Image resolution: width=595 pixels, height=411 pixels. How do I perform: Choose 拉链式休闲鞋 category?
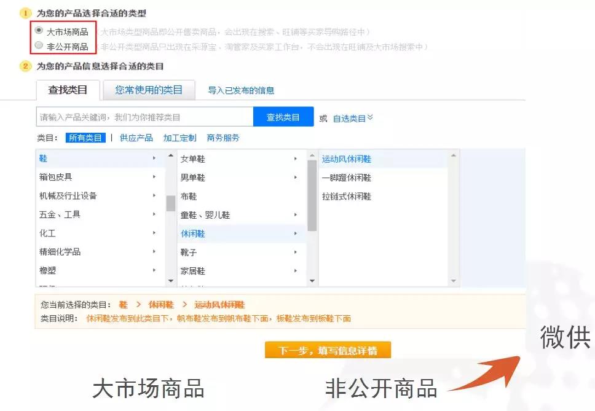point(347,197)
